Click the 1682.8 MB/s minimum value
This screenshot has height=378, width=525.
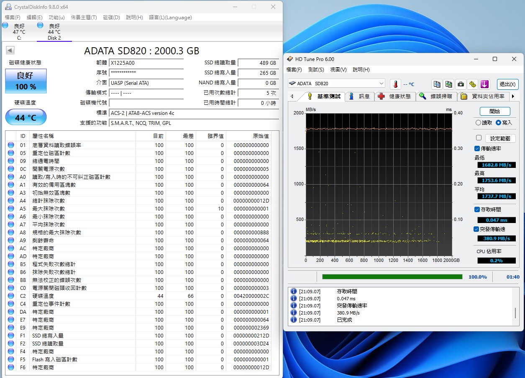point(496,165)
